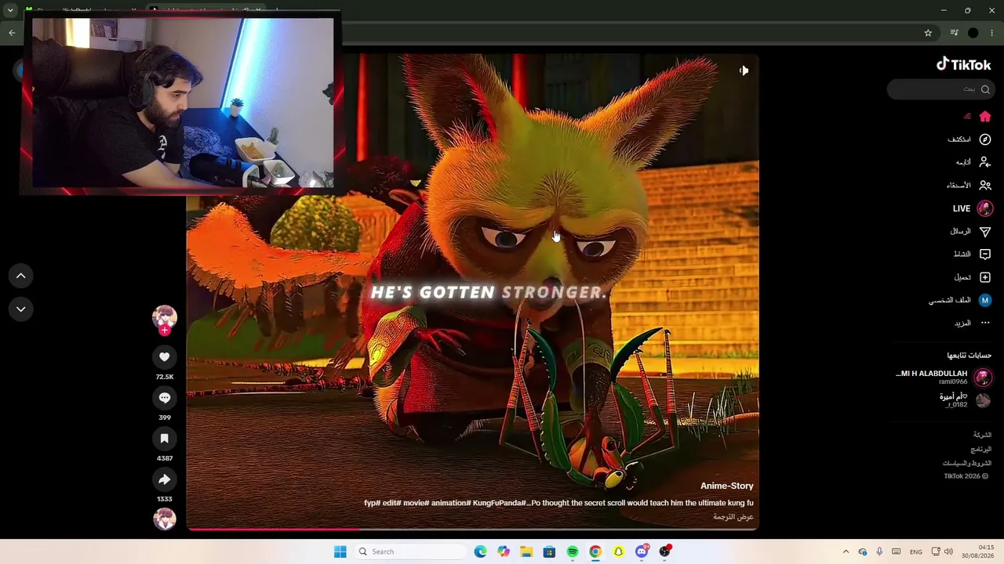Go to the next video with down chevron

coord(21,309)
